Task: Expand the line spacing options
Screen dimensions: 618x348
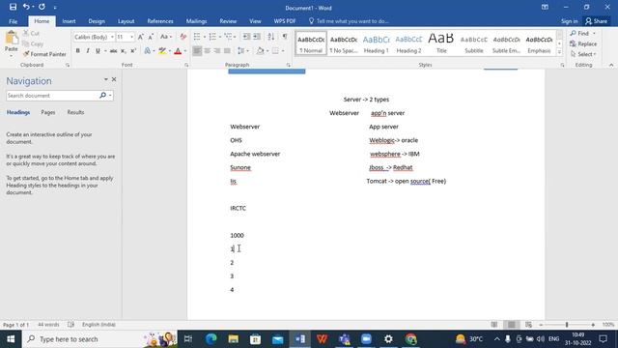Action: [x=242, y=51]
